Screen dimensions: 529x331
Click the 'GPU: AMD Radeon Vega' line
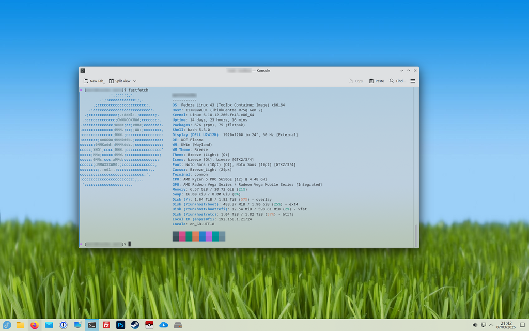coord(247,185)
